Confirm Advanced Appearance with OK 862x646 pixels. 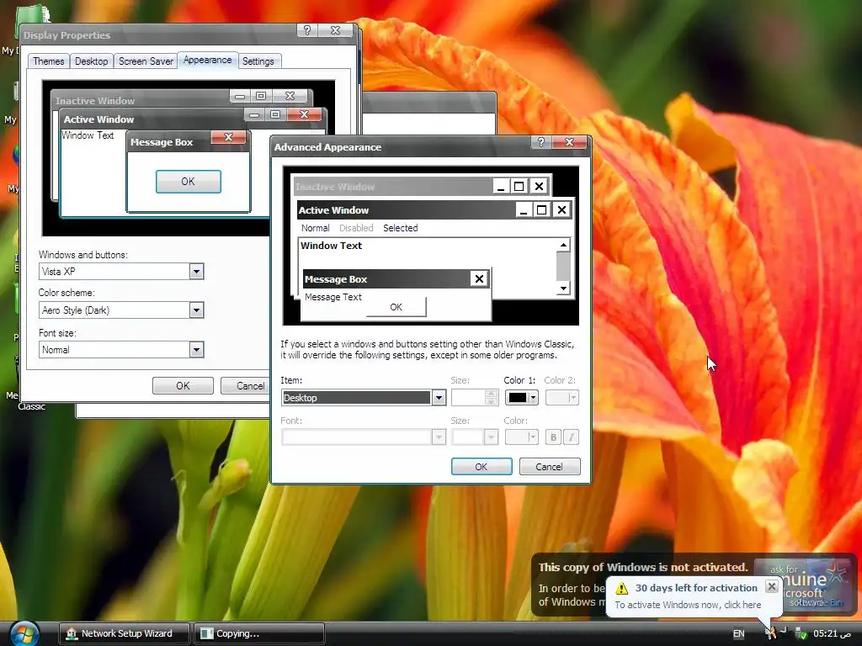tap(481, 466)
